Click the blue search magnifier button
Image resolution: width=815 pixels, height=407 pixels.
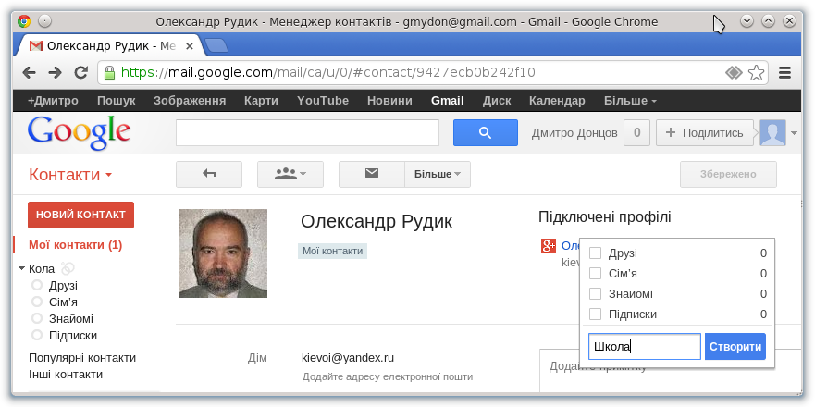(486, 132)
